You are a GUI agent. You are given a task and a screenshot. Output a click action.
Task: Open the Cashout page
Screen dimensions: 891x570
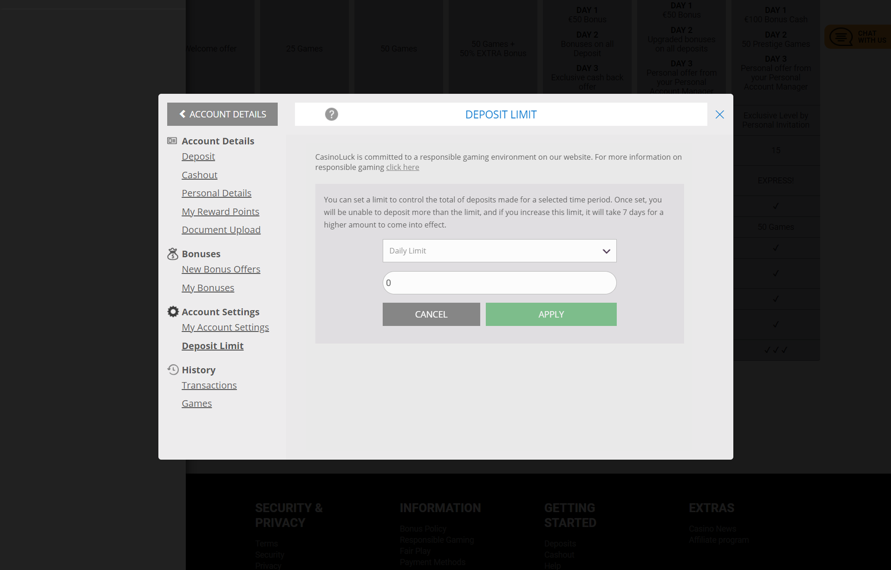[x=199, y=175]
